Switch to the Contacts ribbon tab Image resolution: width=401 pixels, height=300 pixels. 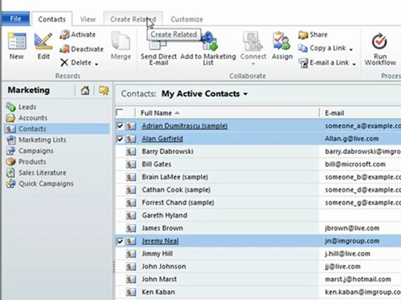[x=52, y=19]
